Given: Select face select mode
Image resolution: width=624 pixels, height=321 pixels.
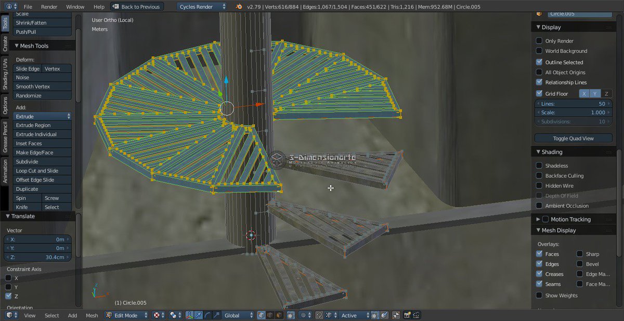Looking at the screenshot, I should 278,315.
